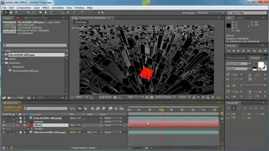The height and width of the screenshot is (151, 269).
Task: Toggle Motion Blur switch in timeline header
Action: point(103,109)
